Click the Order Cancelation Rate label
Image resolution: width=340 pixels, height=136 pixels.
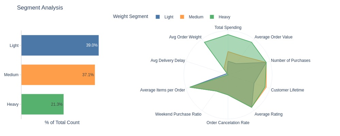pyautogui.click(x=228, y=123)
